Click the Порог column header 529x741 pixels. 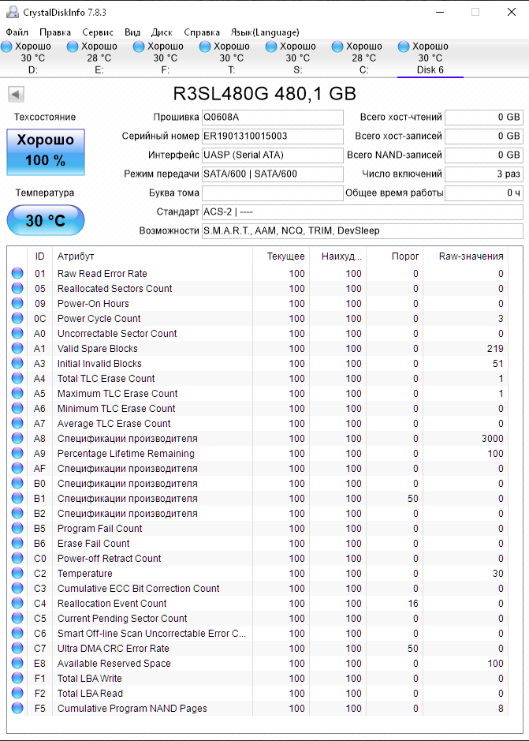click(394, 256)
